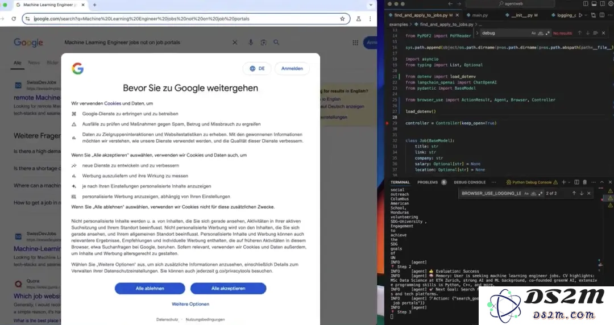The image size is (614, 325).
Task: Toggle VS Code primary sidebar layout icon
Action: pyautogui.click(x=586, y=3)
